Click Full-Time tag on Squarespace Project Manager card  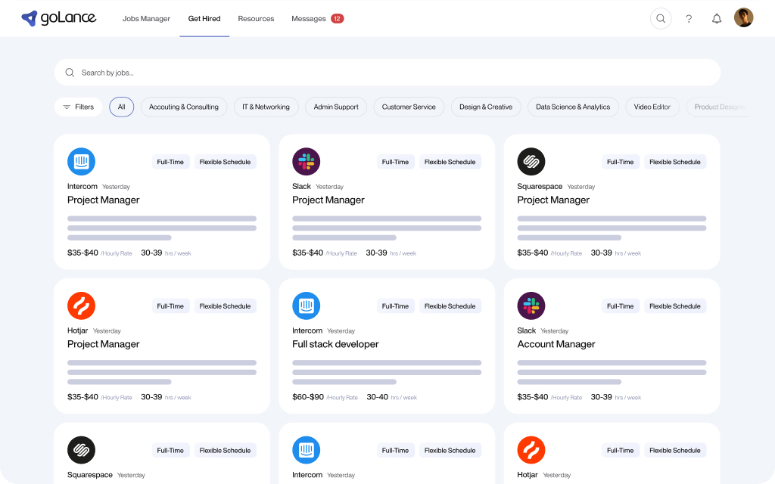point(621,162)
